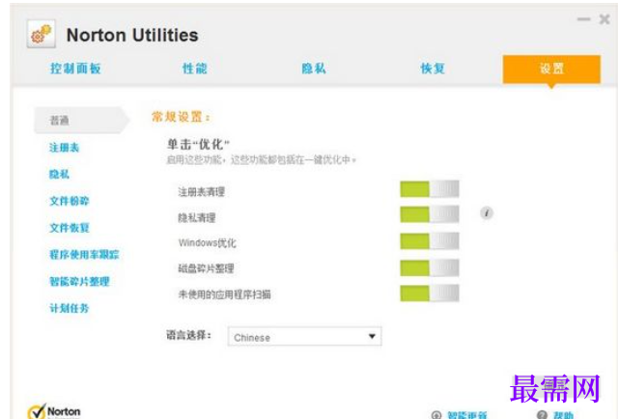Open 文件恢复 settings in the sidebar
This screenshot has height=419, width=618.
click(x=70, y=228)
